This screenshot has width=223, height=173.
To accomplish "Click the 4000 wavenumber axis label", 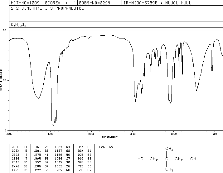I will tap(9, 134).
